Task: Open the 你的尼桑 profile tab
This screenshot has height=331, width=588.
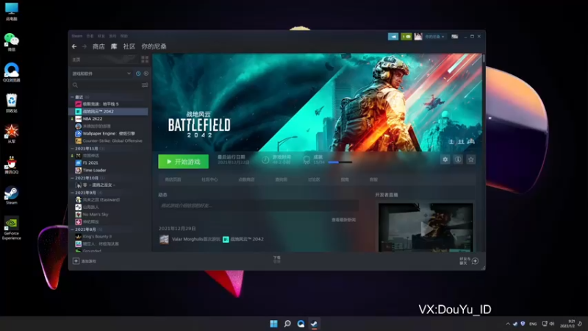Action: coord(154,46)
